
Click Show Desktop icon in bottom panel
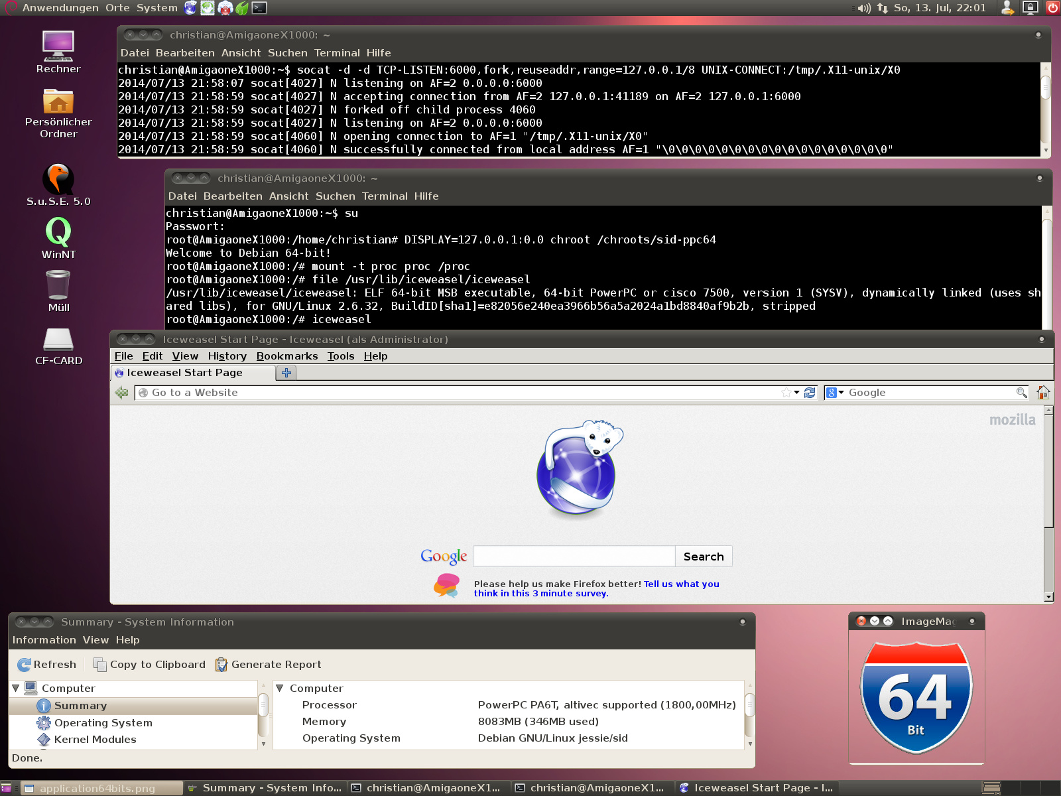(x=7, y=788)
